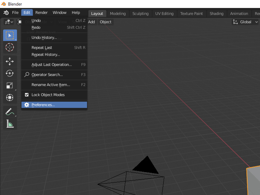This screenshot has width=260, height=195.
Task: Click the Blender logo menu icon
Action: point(6,12)
